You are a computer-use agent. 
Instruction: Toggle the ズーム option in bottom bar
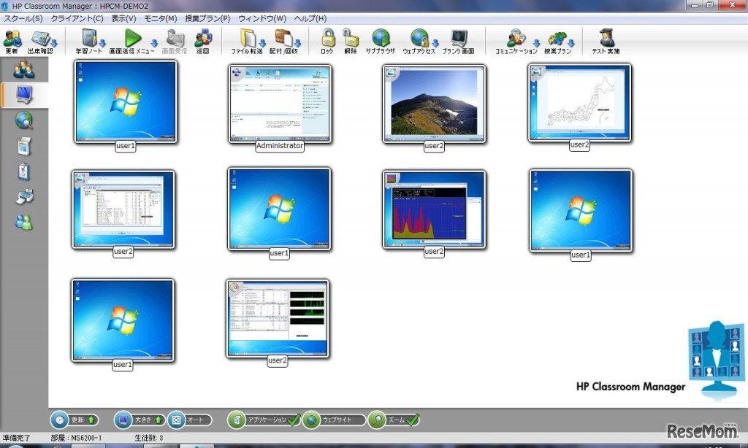tap(393, 420)
